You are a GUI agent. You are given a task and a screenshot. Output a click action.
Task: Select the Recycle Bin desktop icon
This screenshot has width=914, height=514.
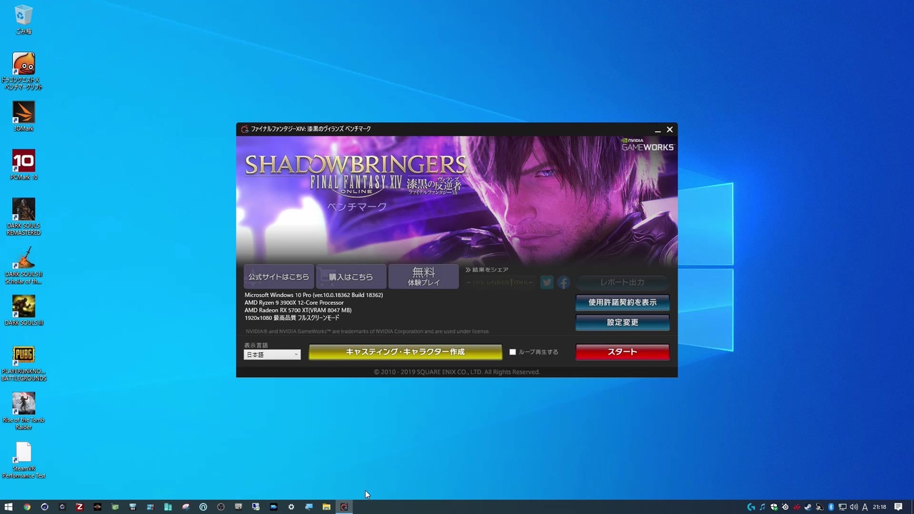pyautogui.click(x=24, y=20)
